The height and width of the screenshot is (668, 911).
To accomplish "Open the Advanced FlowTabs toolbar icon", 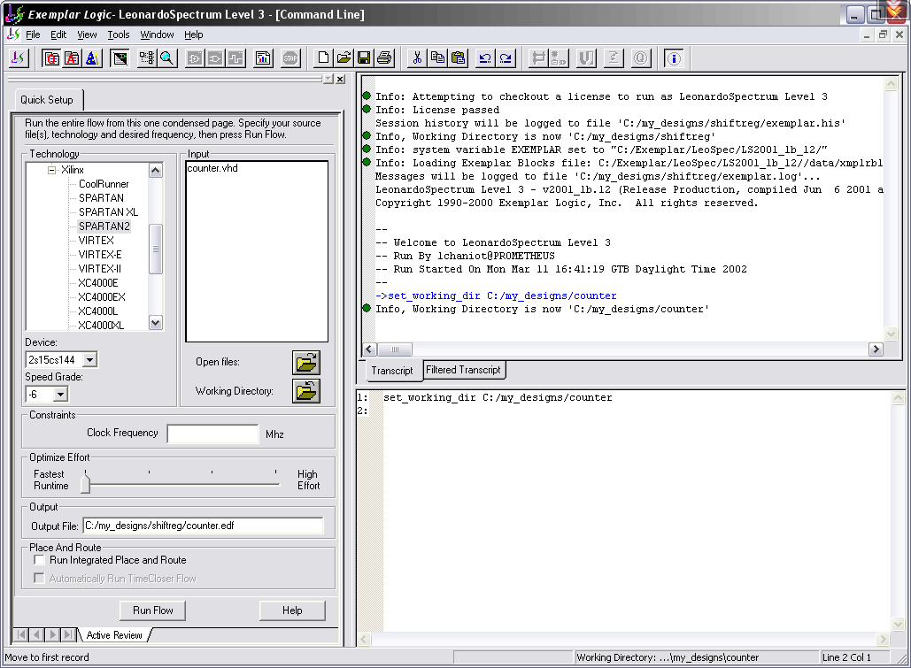I will (x=72, y=58).
